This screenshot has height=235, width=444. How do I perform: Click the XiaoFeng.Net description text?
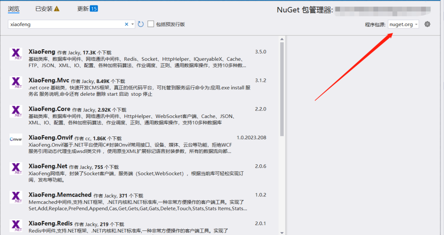pyautogui.click(x=136, y=177)
